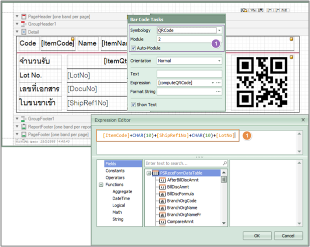Collapse the GroupHeader1 band
This screenshot has height=247, width=310.
pos(17,24)
